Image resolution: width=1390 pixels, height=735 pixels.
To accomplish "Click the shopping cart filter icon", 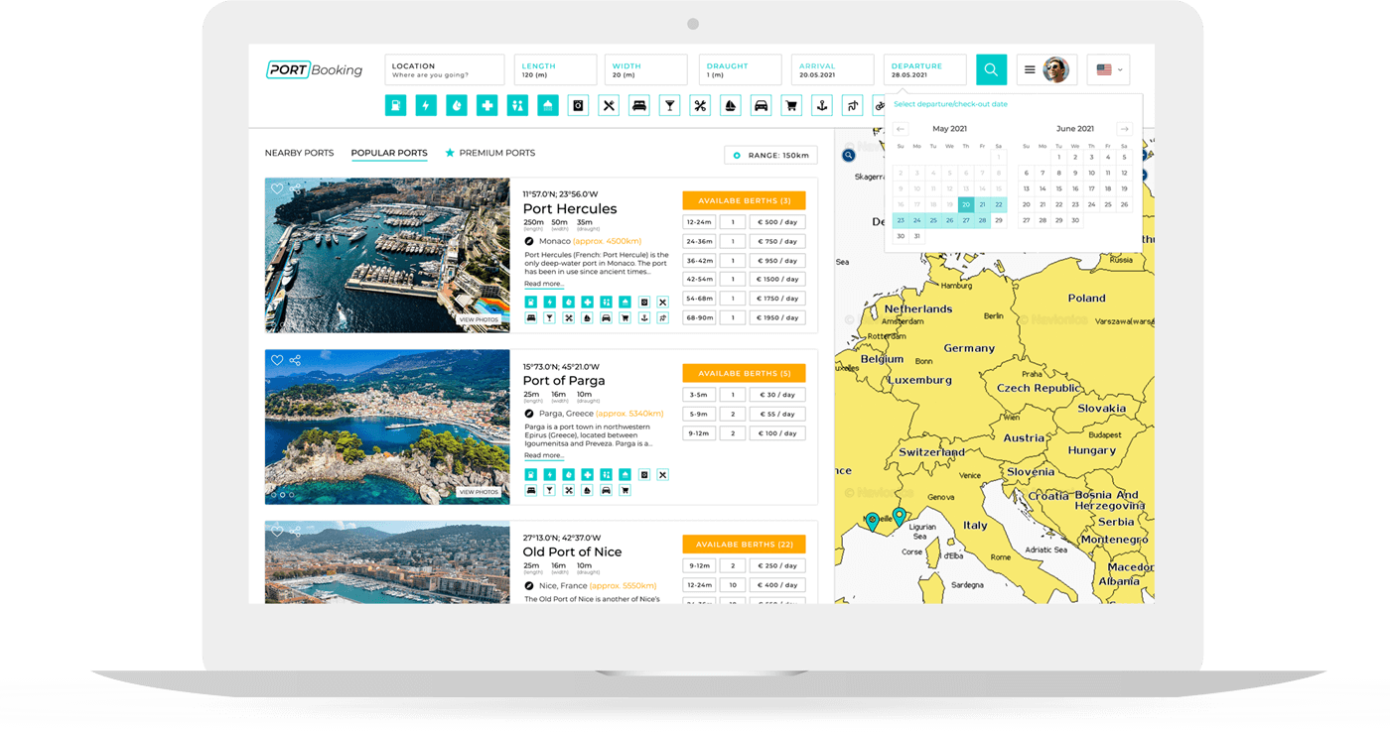I will pos(791,105).
